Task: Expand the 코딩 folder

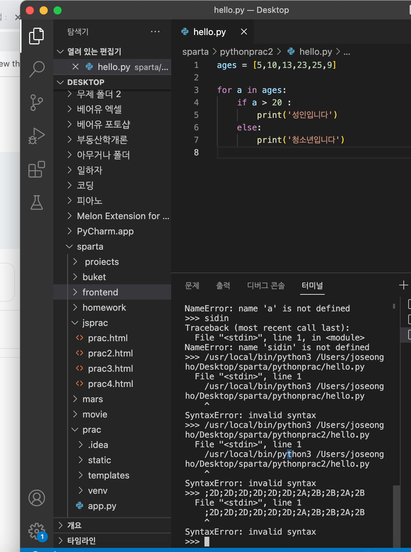Action: click(112, 186)
